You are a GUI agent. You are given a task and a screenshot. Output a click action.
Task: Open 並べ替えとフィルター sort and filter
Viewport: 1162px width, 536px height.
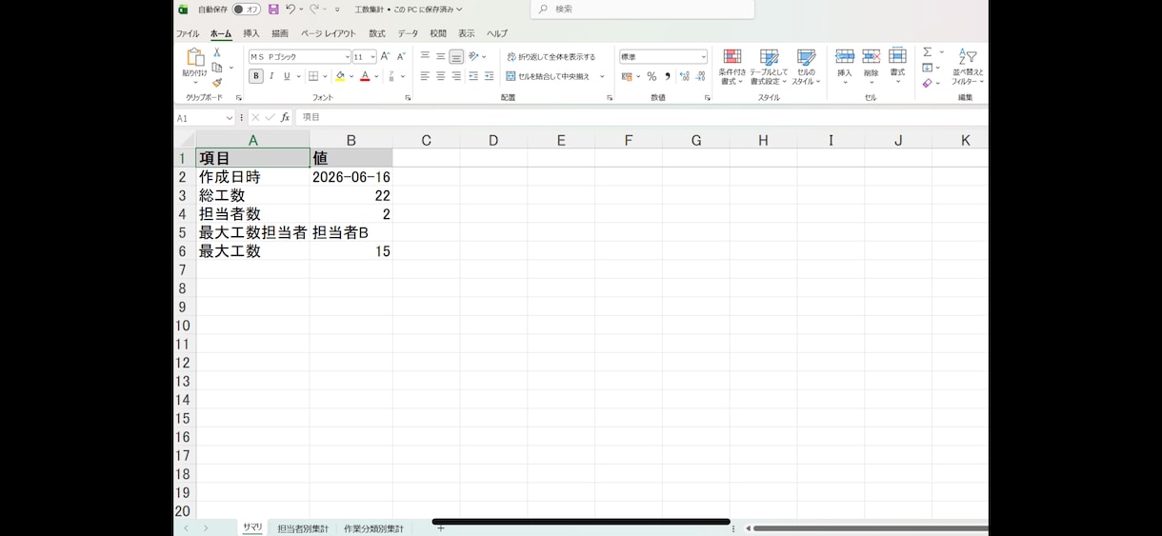[x=968, y=67]
